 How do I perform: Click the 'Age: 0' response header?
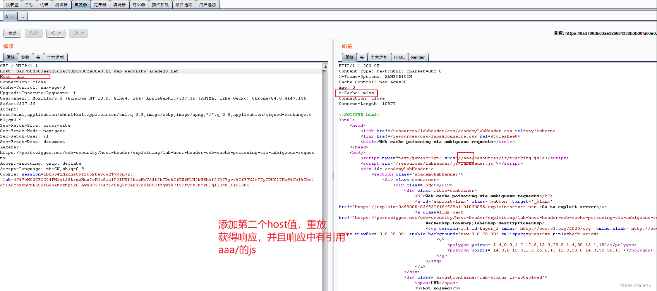pyautogui.click(x=347, y=88)
